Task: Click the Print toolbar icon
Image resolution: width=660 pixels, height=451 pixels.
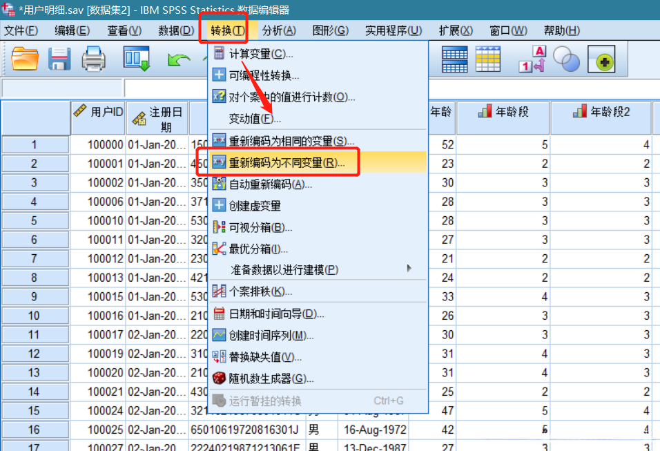Action: (x=93, y=59)
